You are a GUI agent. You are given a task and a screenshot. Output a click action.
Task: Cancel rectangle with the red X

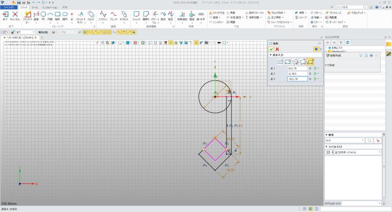[x=277, y=49]
